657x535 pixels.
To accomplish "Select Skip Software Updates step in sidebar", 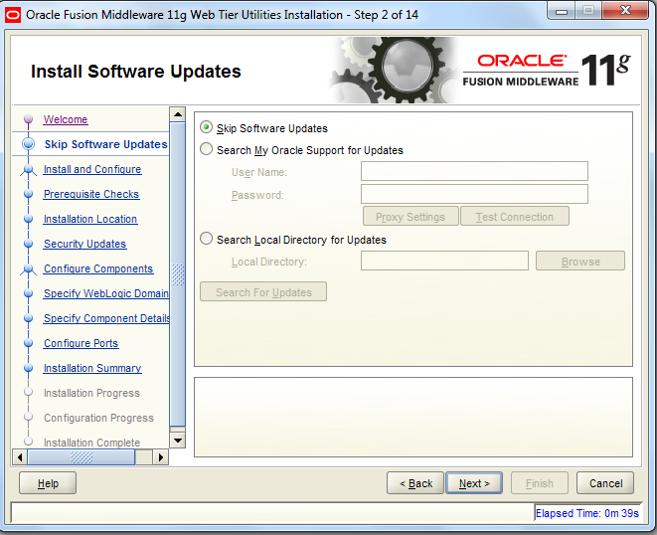I will pos(105,144).
